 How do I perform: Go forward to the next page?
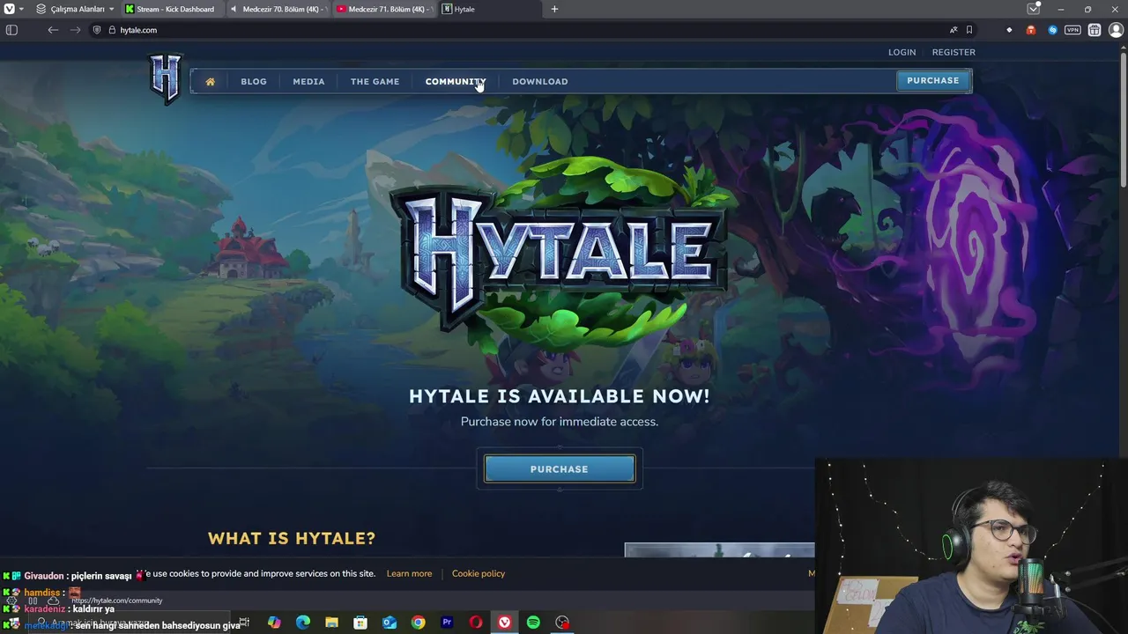coord(75,30)
